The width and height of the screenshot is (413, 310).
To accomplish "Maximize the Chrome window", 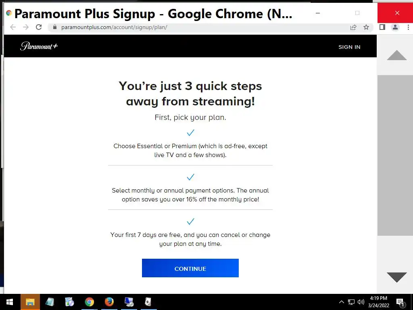I will pos(357,13).
